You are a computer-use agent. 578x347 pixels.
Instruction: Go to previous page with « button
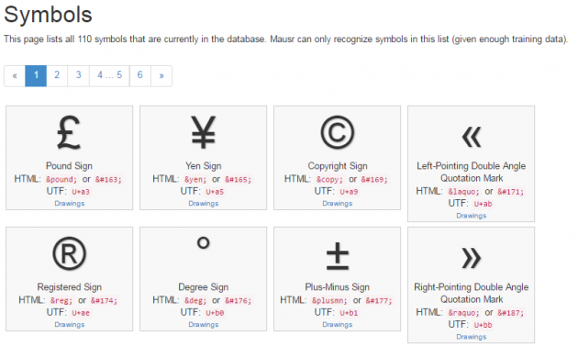pos(15,75)
